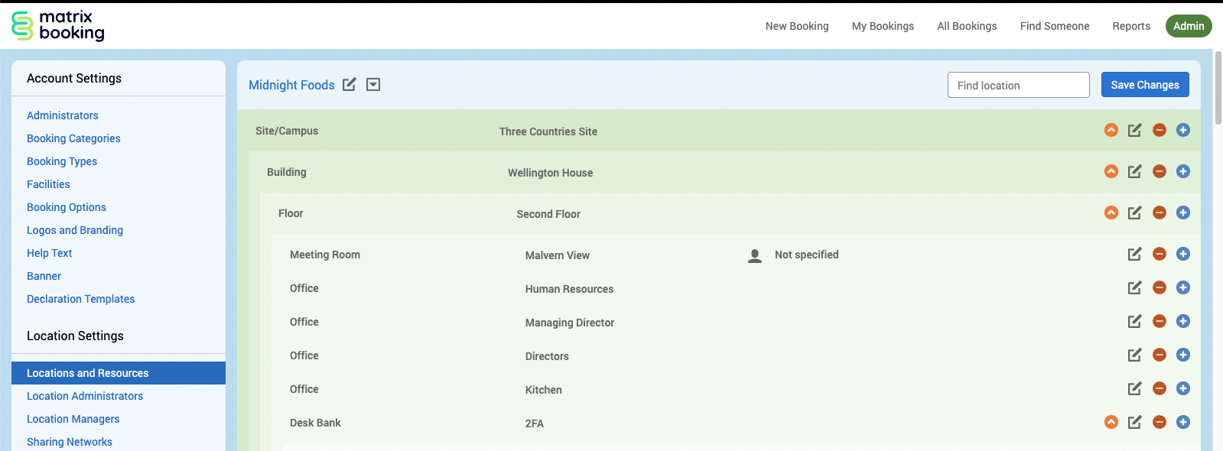Add a child location to Wellington House
1223x451 pixels.
1182,171
